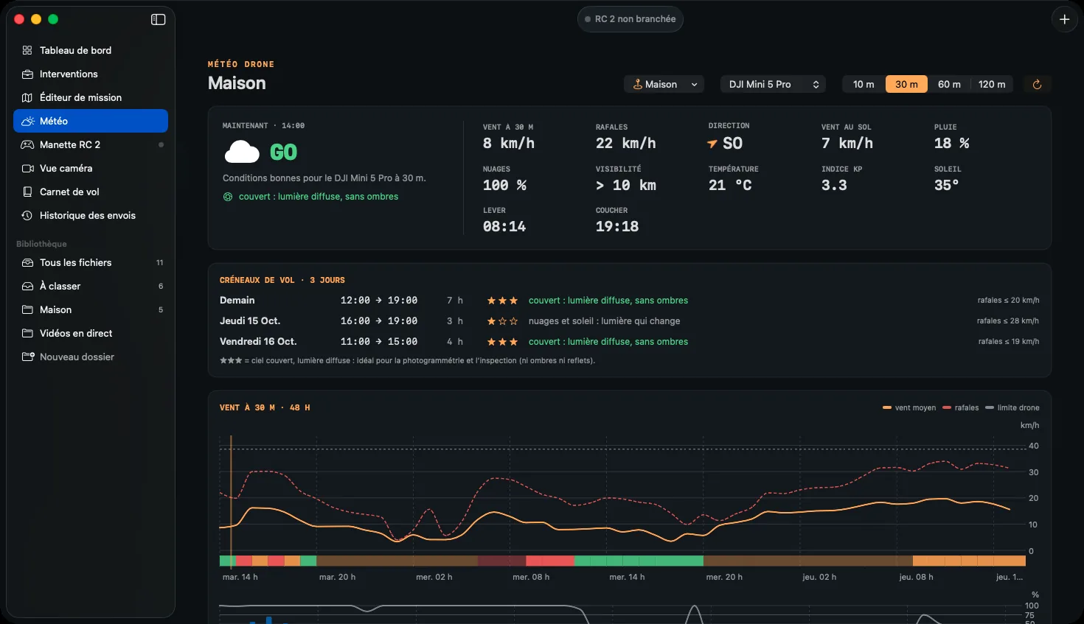Click the Éditeur de mission map icon
This screenshot has height=624, width=1084.
[x=27, y=97]
